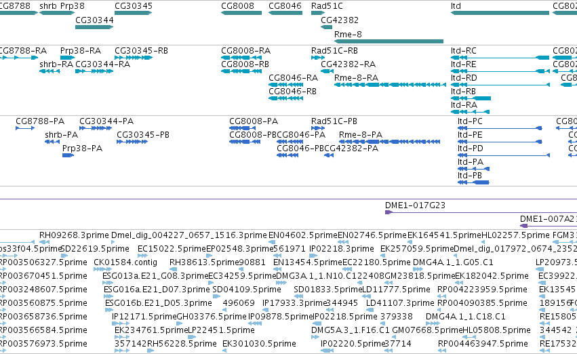Click the ltd-PA protein feature

pyautogui.click(x=473, y=169)
